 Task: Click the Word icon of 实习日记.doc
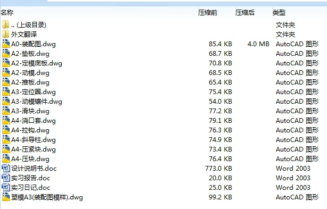tap(6, 187)
